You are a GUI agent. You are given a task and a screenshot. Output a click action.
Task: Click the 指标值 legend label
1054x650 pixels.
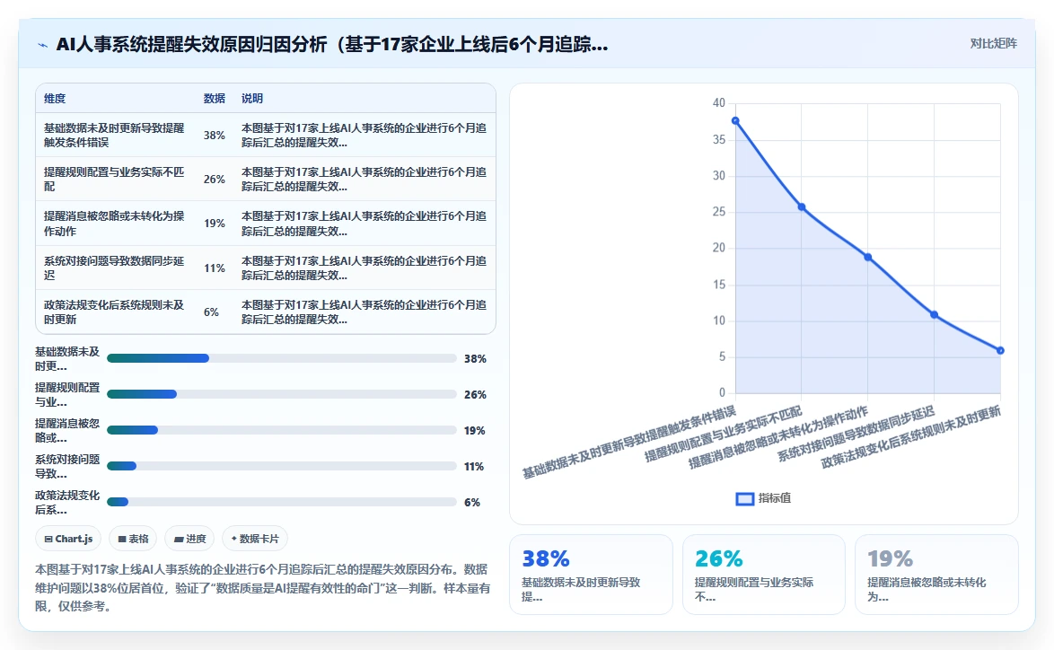click(775, 498)
